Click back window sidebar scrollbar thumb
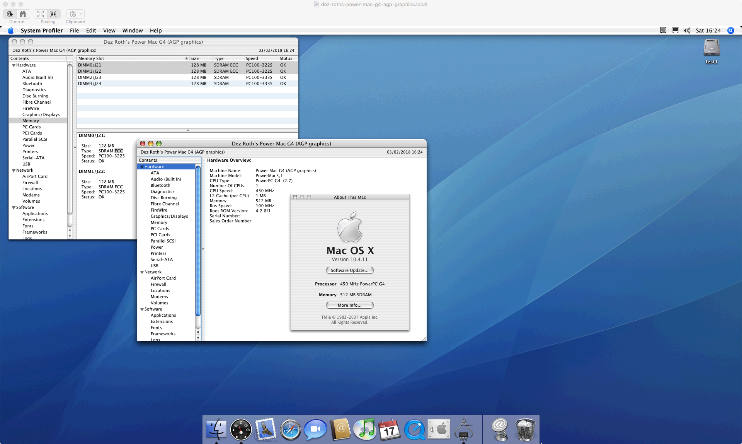 [x=70, y=140]
